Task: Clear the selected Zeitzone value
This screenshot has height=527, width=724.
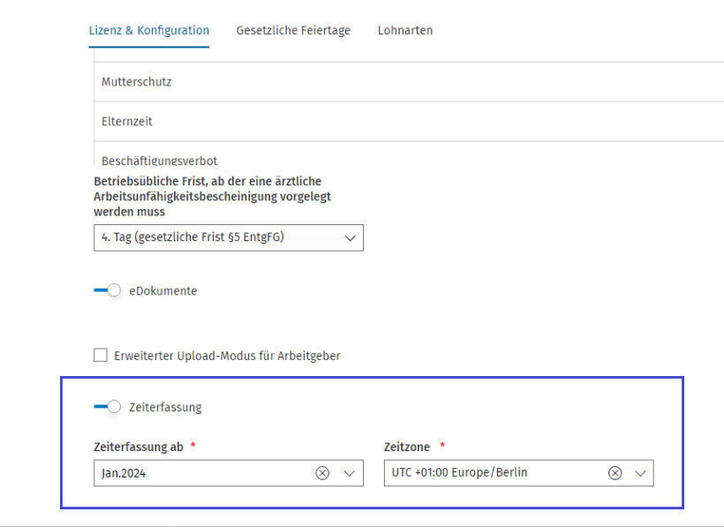Action: [x=615, y=473]
